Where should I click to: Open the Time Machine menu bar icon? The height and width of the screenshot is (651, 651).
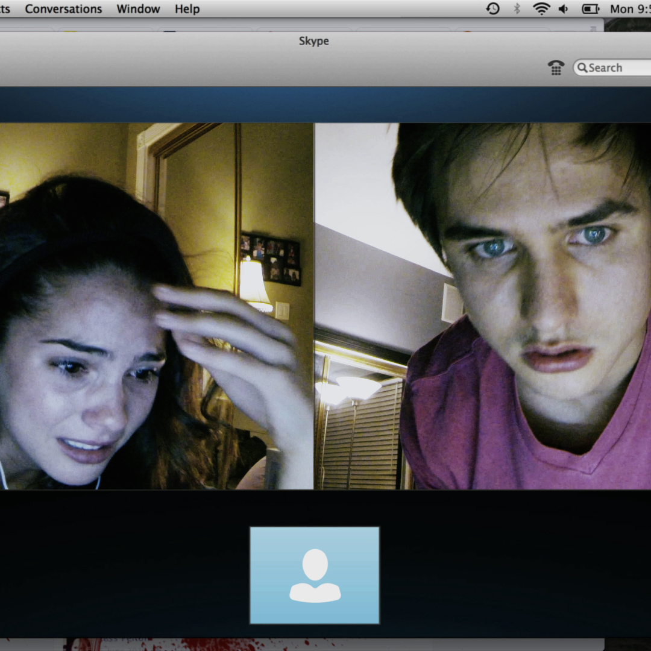[492, 8]
